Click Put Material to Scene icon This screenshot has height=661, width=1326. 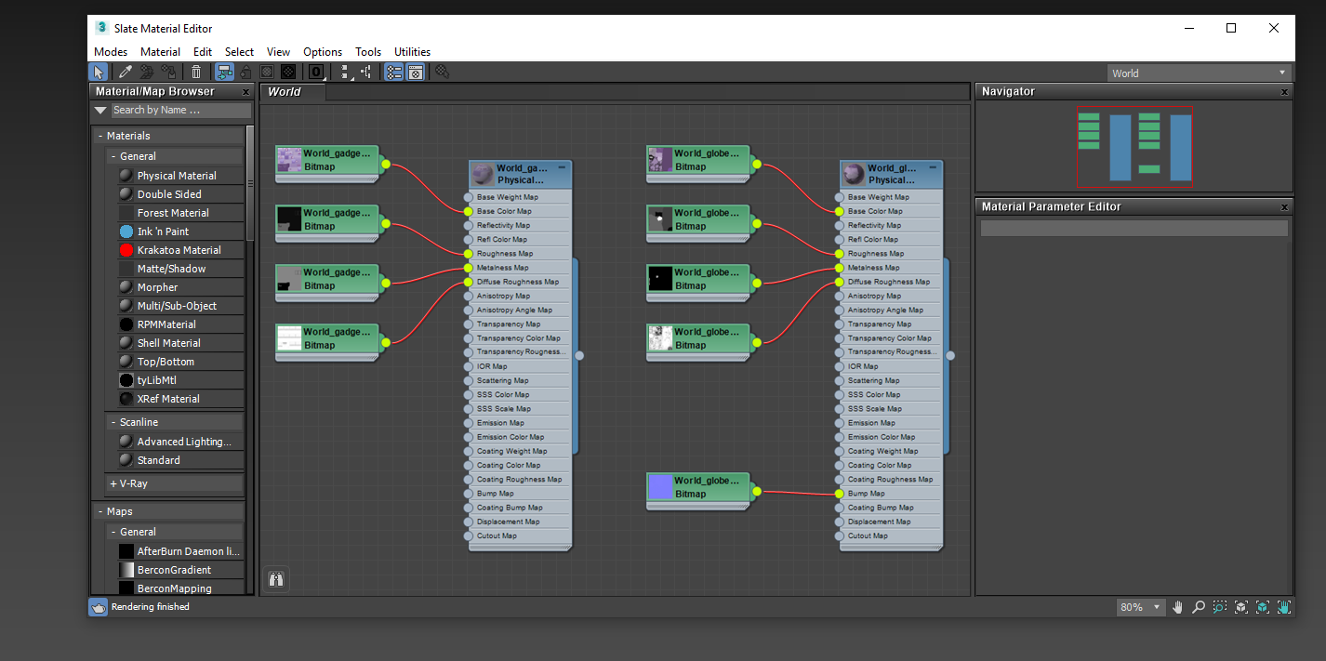[x=146, y=72]
